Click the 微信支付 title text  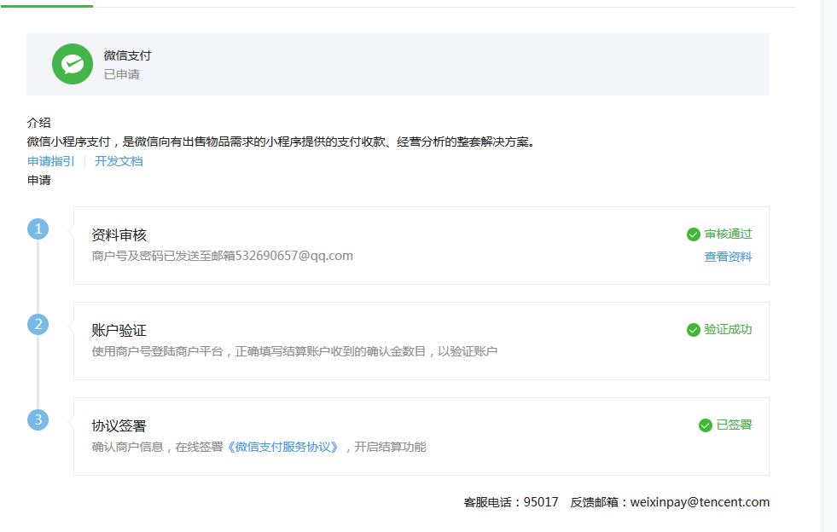128,55
